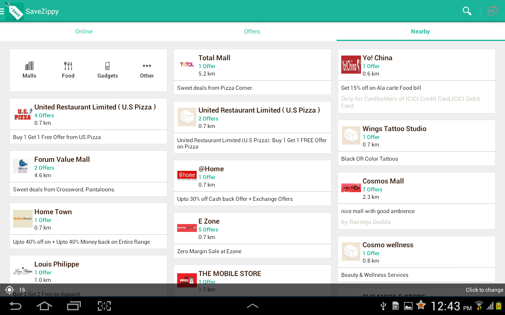Open the 5 Offers link for E Zone

208,230
